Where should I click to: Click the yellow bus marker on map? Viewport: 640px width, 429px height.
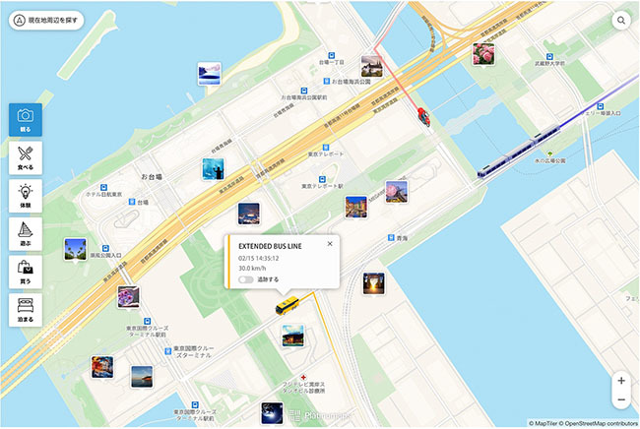click(x=287, y=305)
